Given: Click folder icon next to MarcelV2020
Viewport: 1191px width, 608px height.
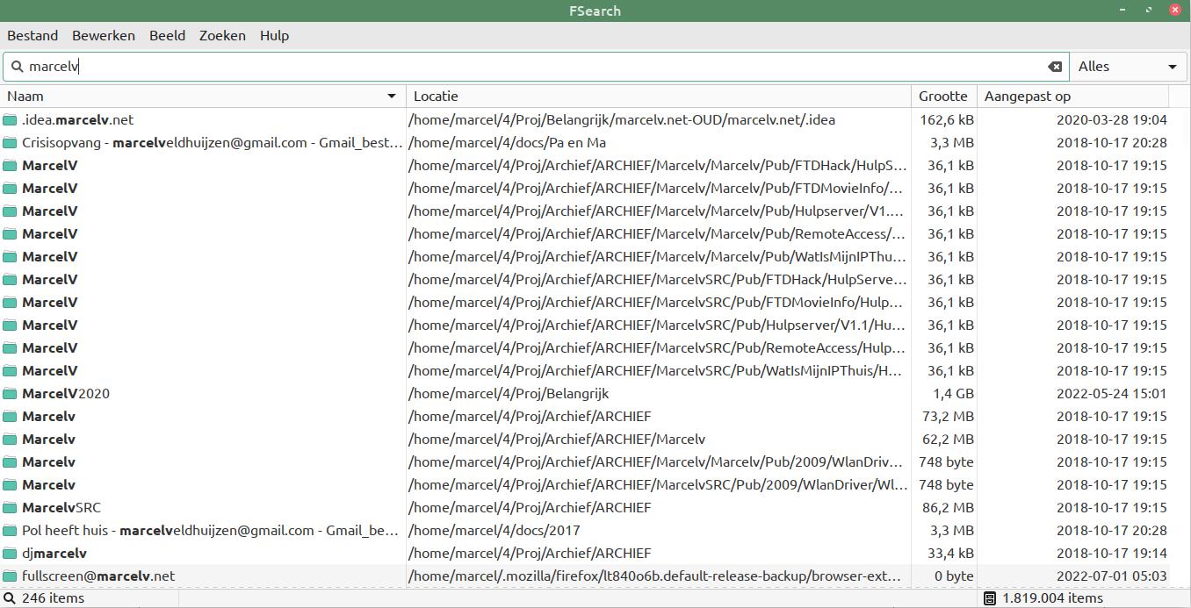Looking at the screenshot, I should point(11,394).
